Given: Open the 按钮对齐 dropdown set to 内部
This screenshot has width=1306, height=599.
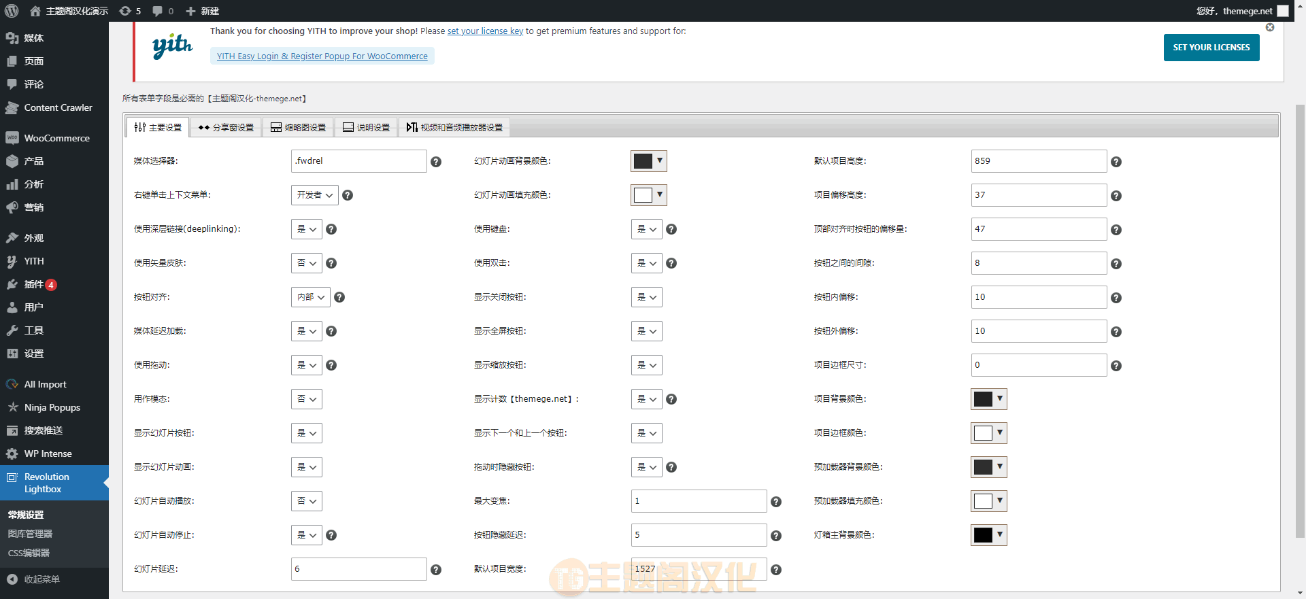Looking at the screenshot, I should point(310,297).
